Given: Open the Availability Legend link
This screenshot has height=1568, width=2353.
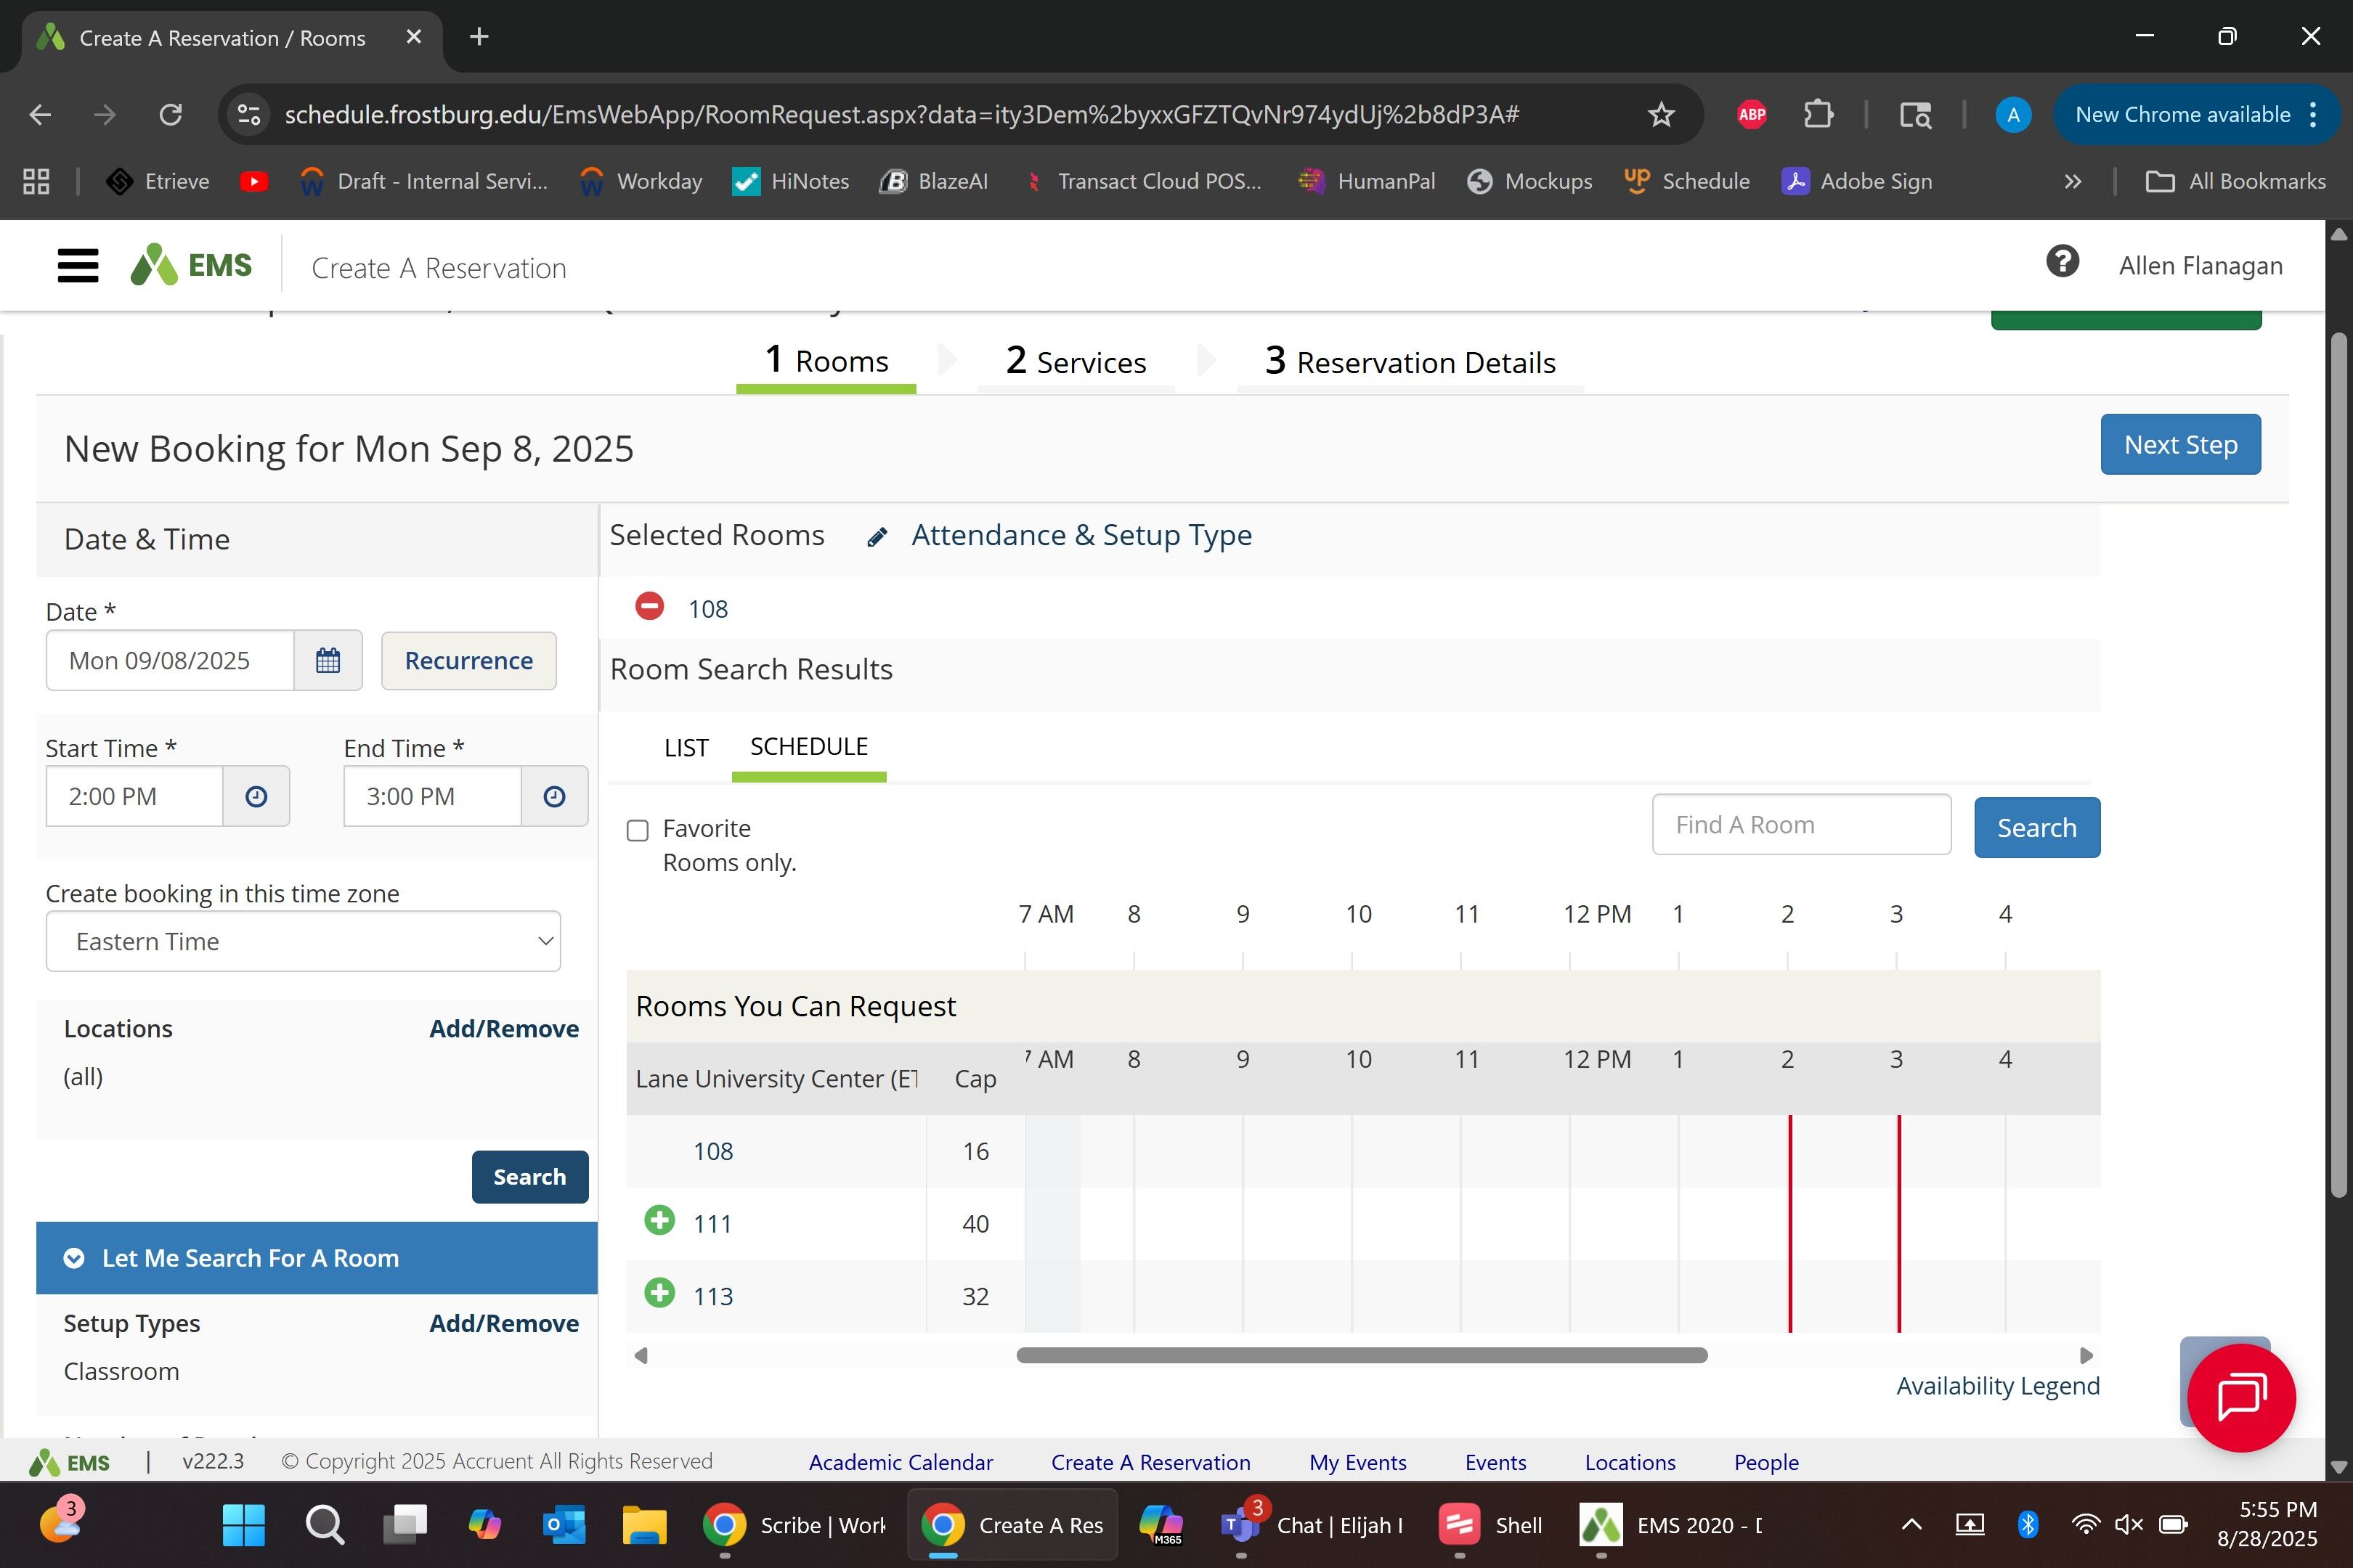Looking at the screenshot, I should click(1997, 1386).
